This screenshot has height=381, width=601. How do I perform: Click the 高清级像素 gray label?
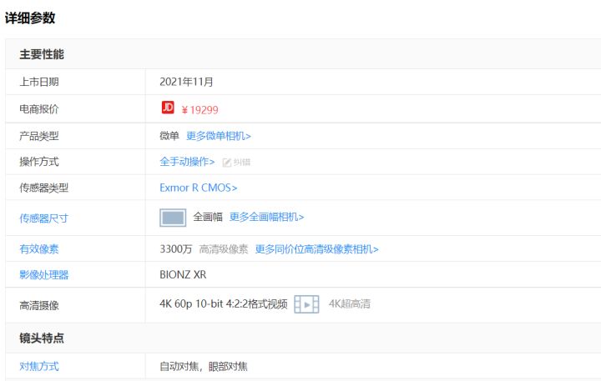pyautogui.click(x=224, y=249)
